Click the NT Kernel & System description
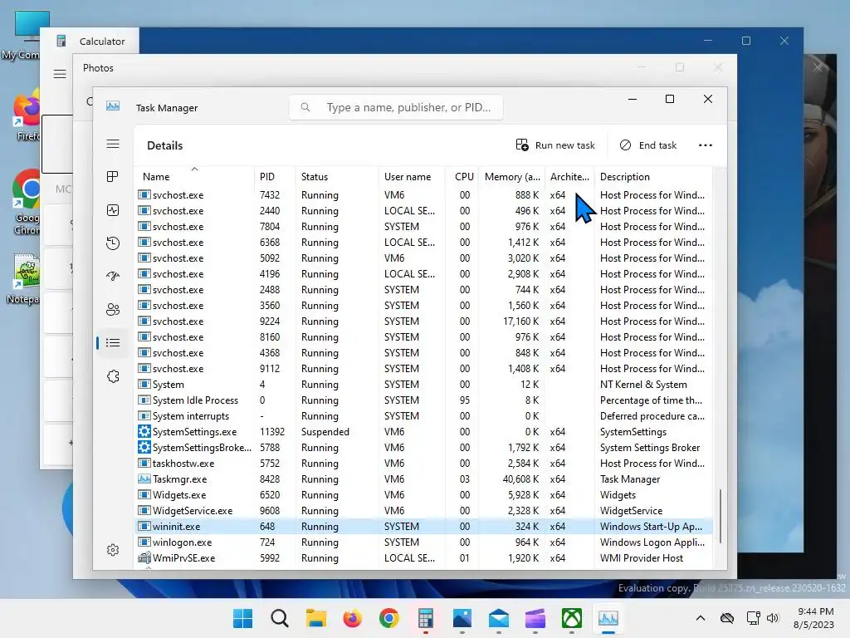Image resolution: width=850 pixels, height=638 pixels. click(643, 384)
